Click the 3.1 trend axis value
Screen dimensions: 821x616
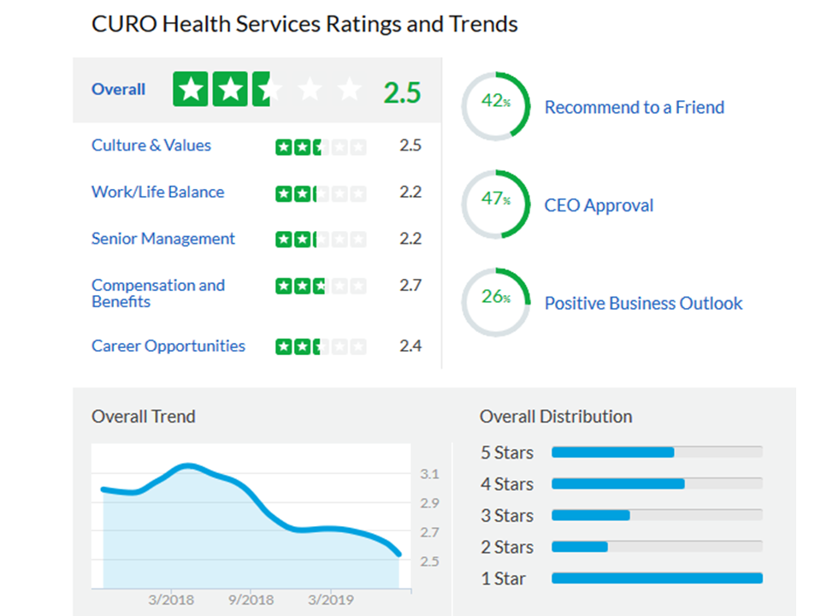(429, 474)
